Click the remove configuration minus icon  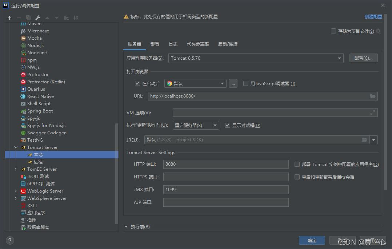pyautogui.click(x=19, y=18)
